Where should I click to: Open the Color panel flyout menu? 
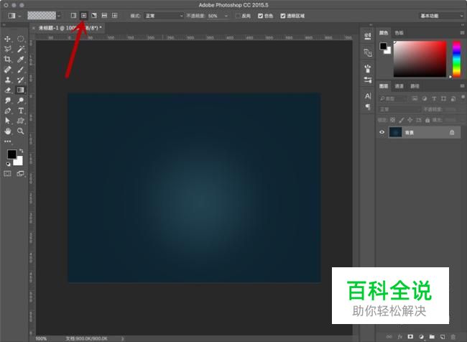click(x=462, y=32)
